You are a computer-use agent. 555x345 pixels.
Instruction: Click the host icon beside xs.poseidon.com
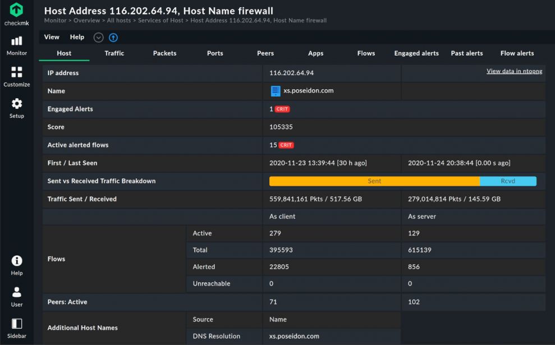click(276, 91)
